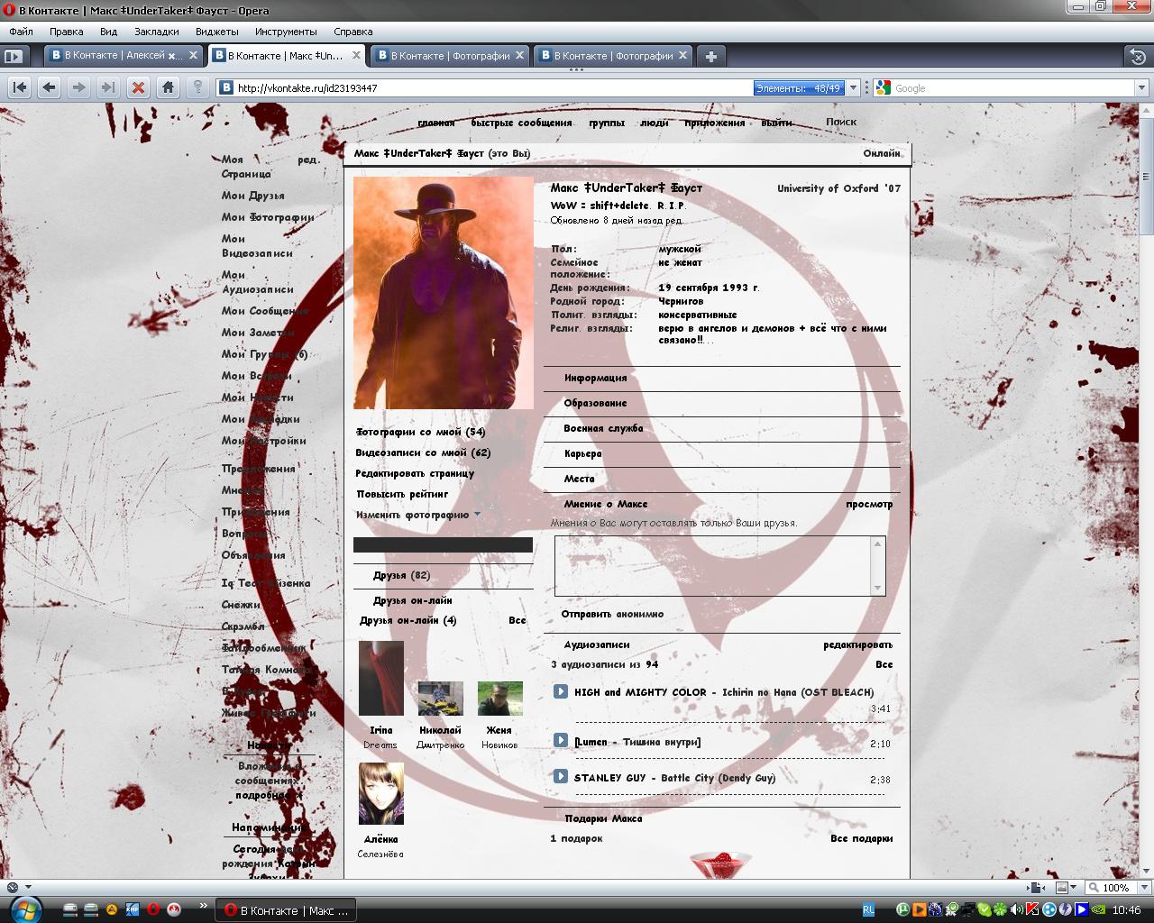Play 'STANLEY GUY - Battle City' track
The height and width of the screenshot is (923, 1154).
pos(560,776)
